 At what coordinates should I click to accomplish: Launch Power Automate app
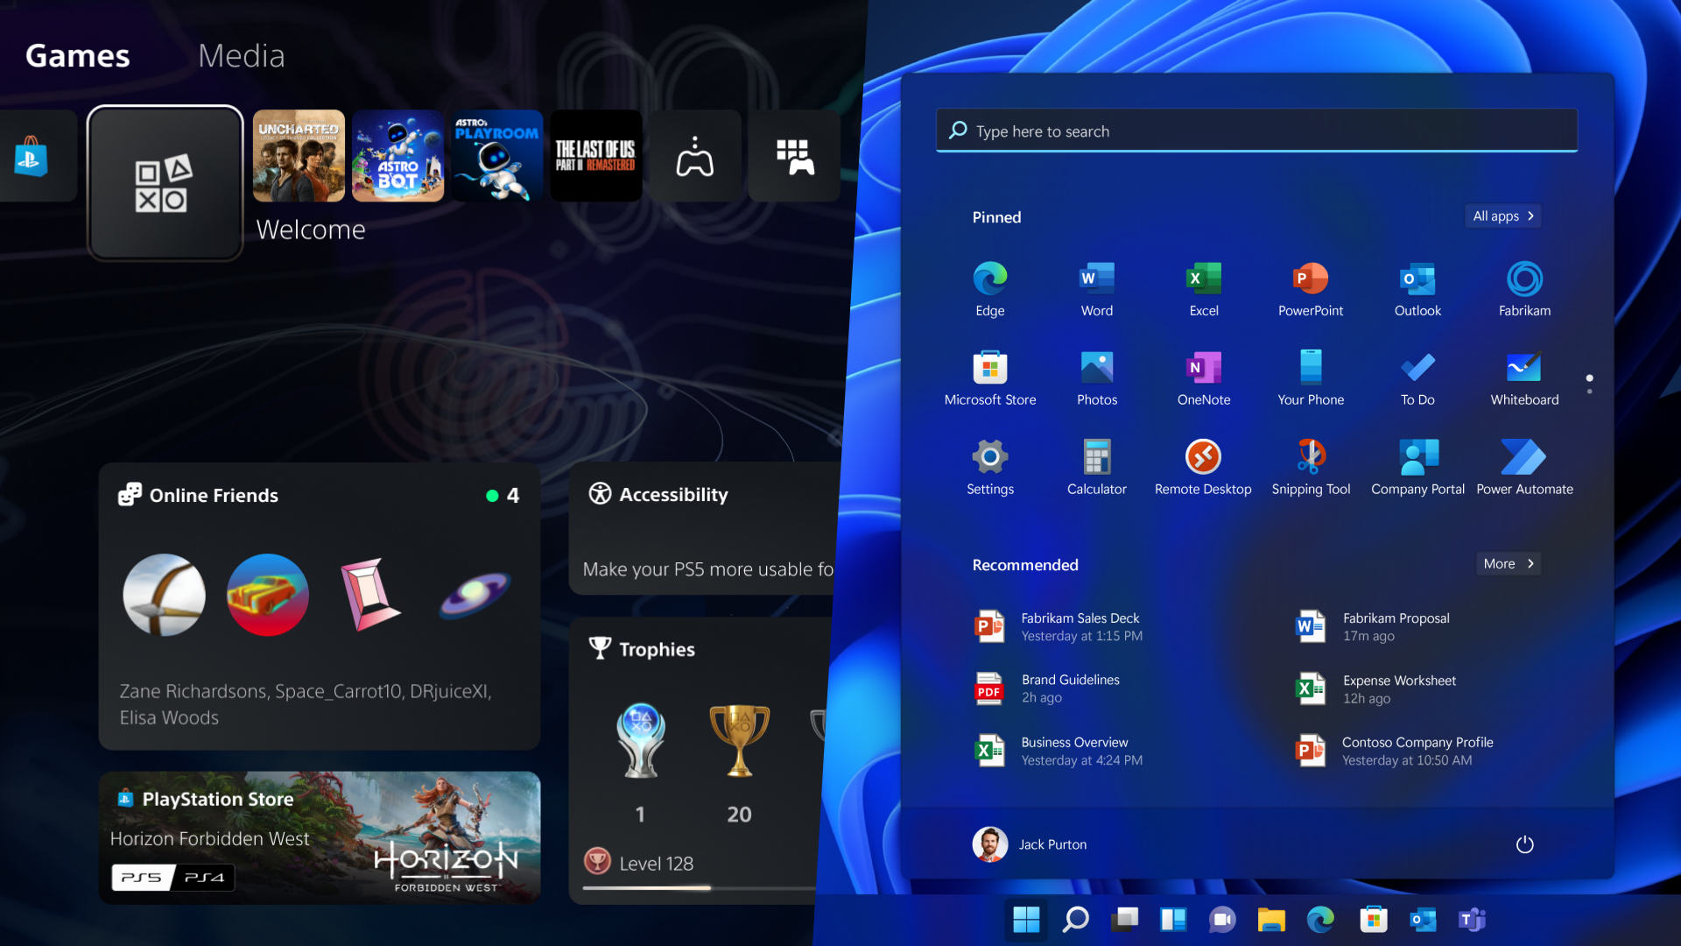1524,468
